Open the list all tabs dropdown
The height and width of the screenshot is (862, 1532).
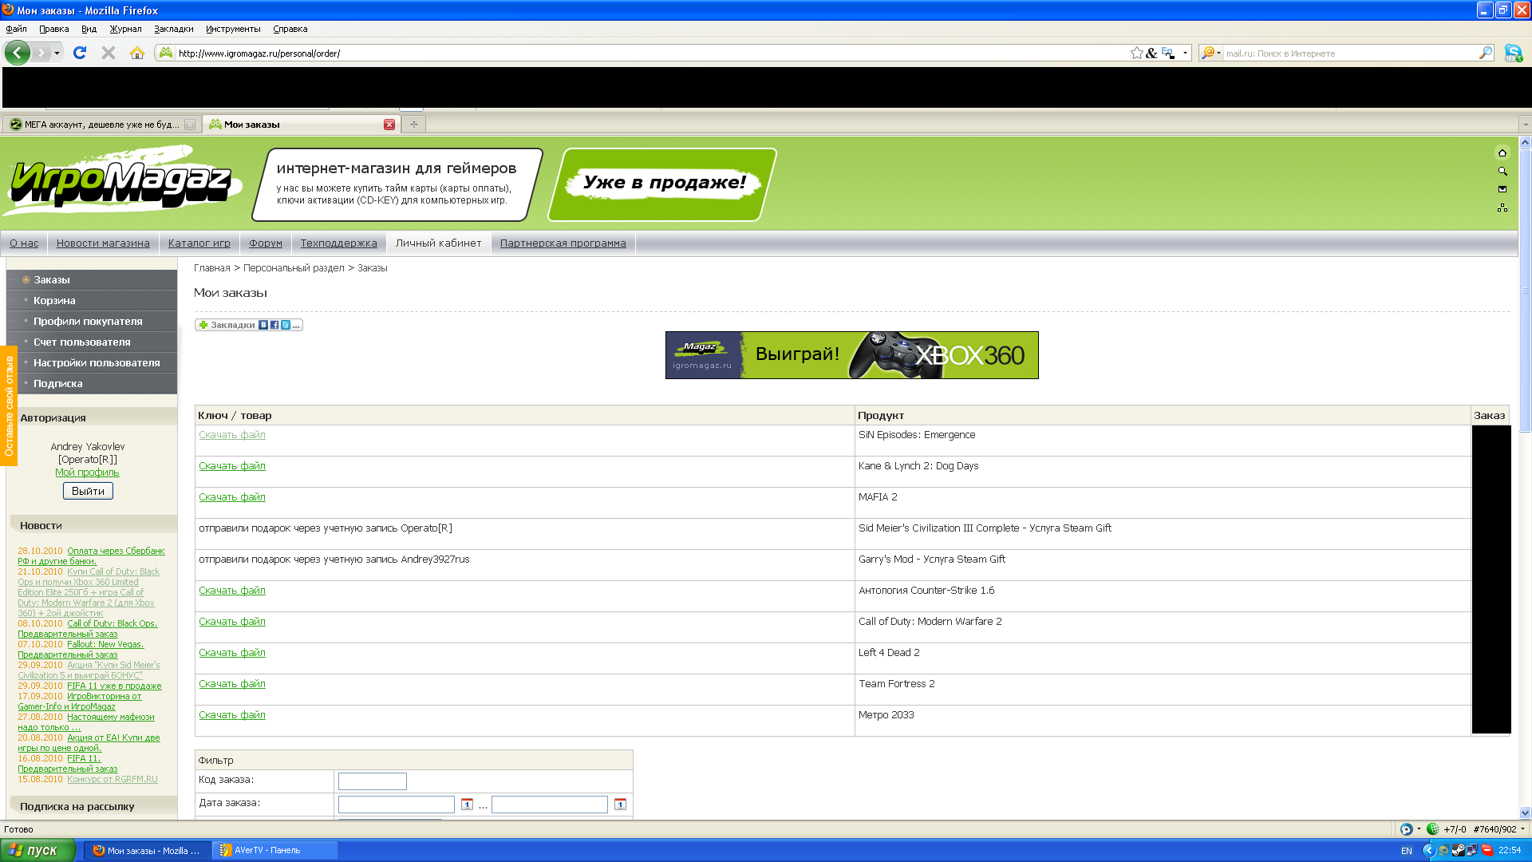(x=1525, y=125)
